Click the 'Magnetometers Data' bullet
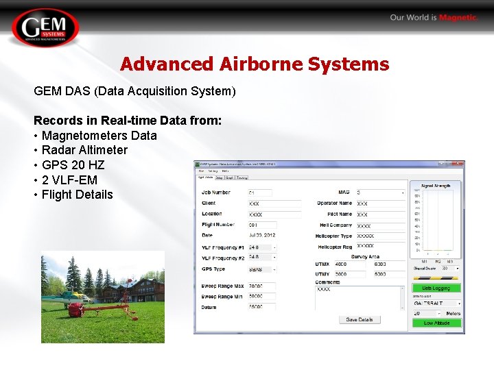Screen dimensions: 494x370 [x=99, y=136]
